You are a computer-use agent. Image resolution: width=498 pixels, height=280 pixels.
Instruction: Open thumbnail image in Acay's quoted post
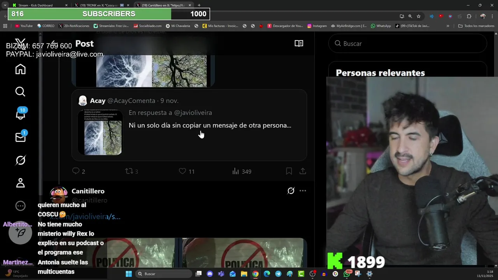pyautogui.click(x=100, y=132)
